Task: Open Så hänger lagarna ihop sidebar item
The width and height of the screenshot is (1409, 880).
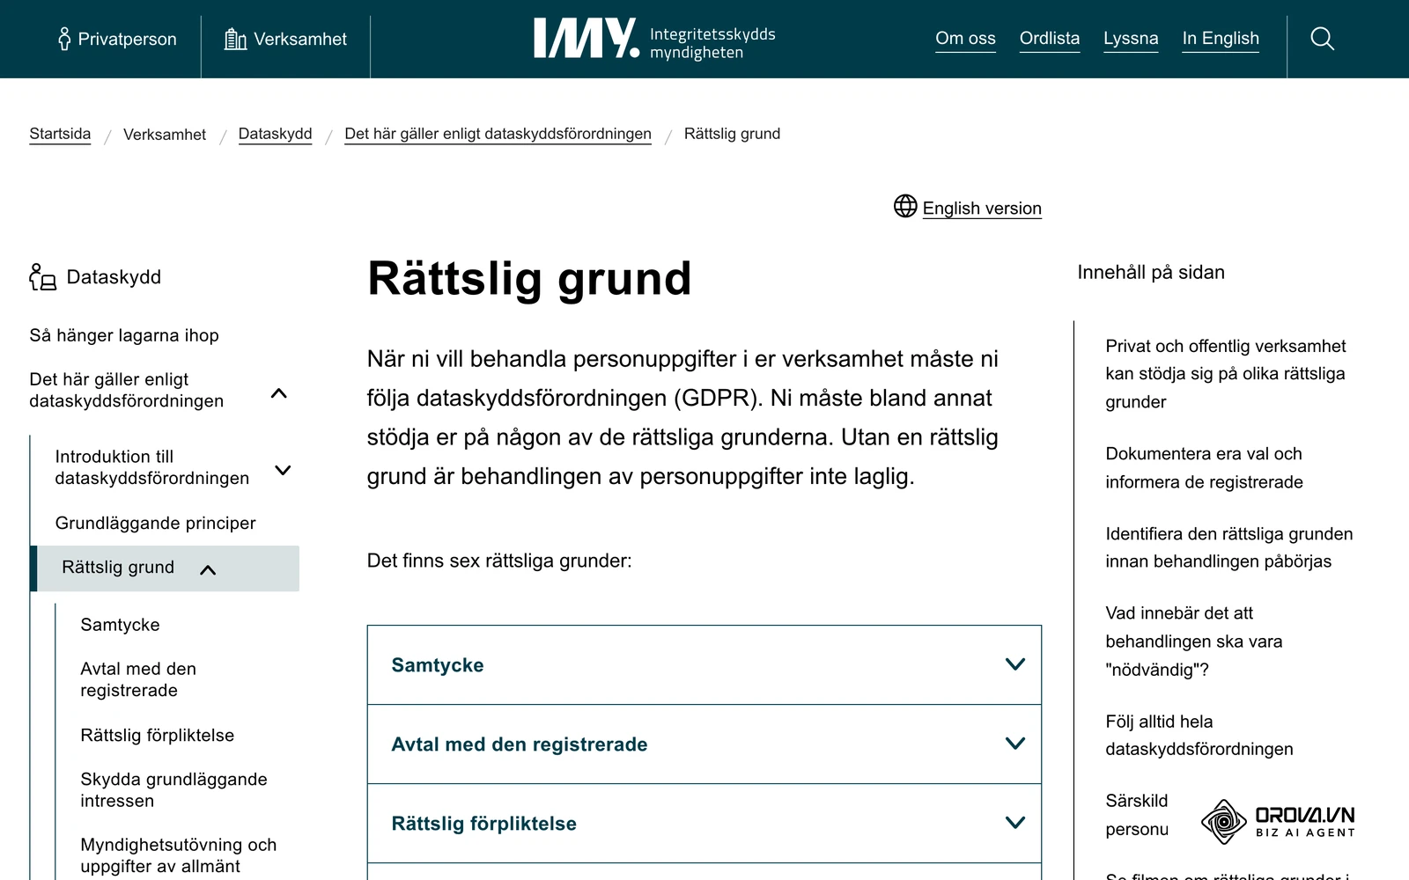Action: [x=124, y=335]
